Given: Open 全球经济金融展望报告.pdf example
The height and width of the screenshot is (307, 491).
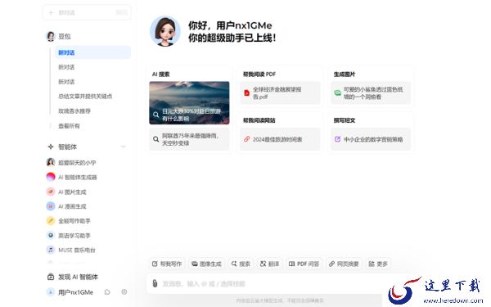Looking at the screenshot, I should [280, 93].
